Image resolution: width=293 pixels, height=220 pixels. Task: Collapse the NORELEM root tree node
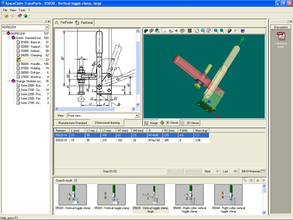tap(4, 33)
